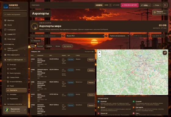Image resolution: width=171 pixels, height=117 pixels.
Task: Click the airport search input field
Action: pos(45,36)
